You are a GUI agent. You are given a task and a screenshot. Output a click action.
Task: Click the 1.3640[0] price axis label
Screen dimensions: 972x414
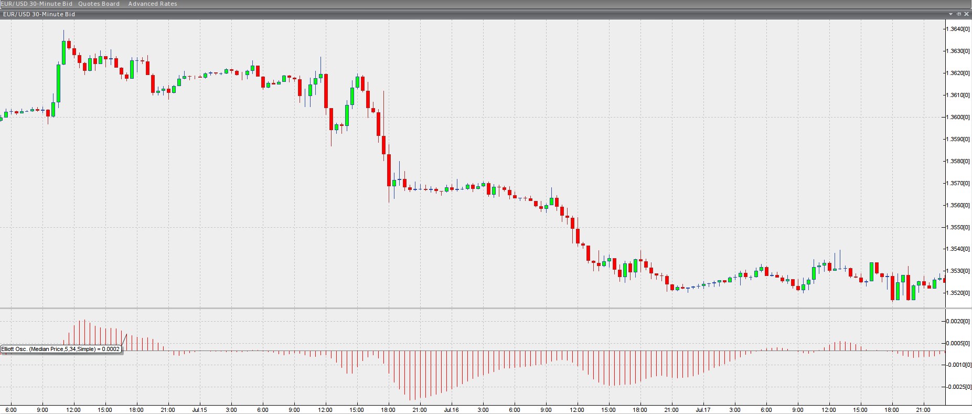coord(958,29)
